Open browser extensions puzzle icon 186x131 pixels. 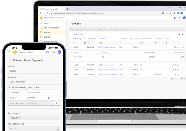[174, 13]
